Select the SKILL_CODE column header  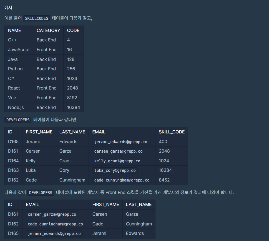coord(172,132)
